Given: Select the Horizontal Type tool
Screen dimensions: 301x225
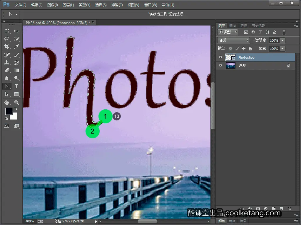Looking at the screenshot, I should (16, 86).
